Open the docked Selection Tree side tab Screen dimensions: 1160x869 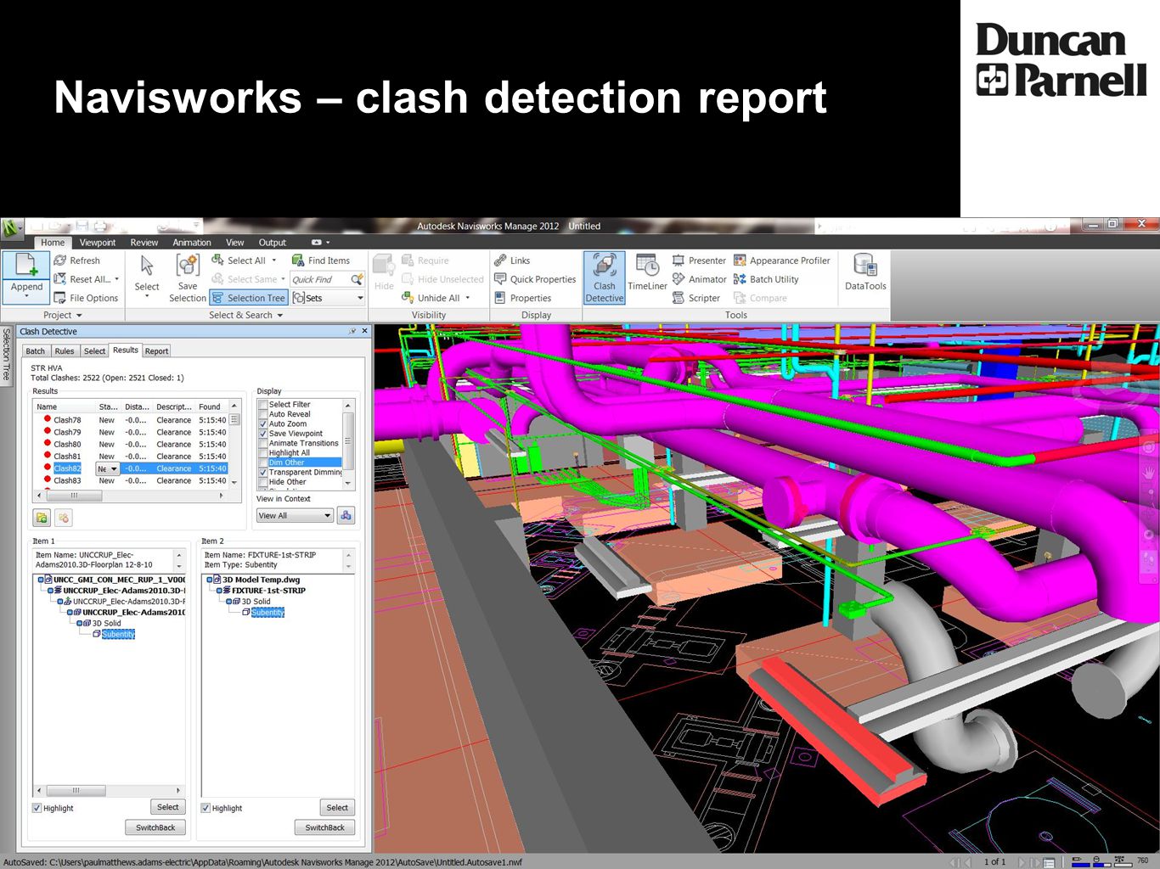[x=6, y=356]
